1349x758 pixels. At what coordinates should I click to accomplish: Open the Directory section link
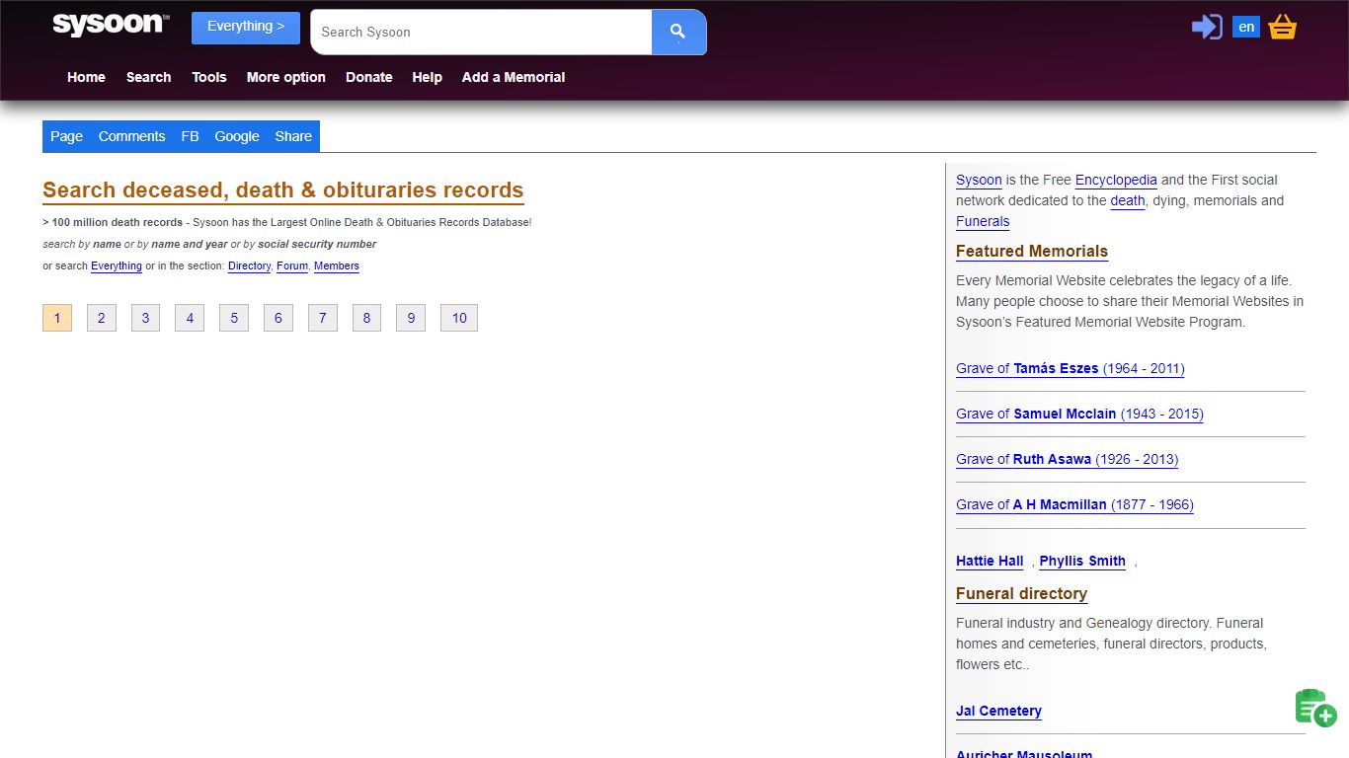(249, 265)
